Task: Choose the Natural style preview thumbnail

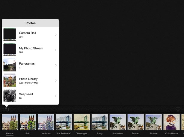Action: point(10,122)
